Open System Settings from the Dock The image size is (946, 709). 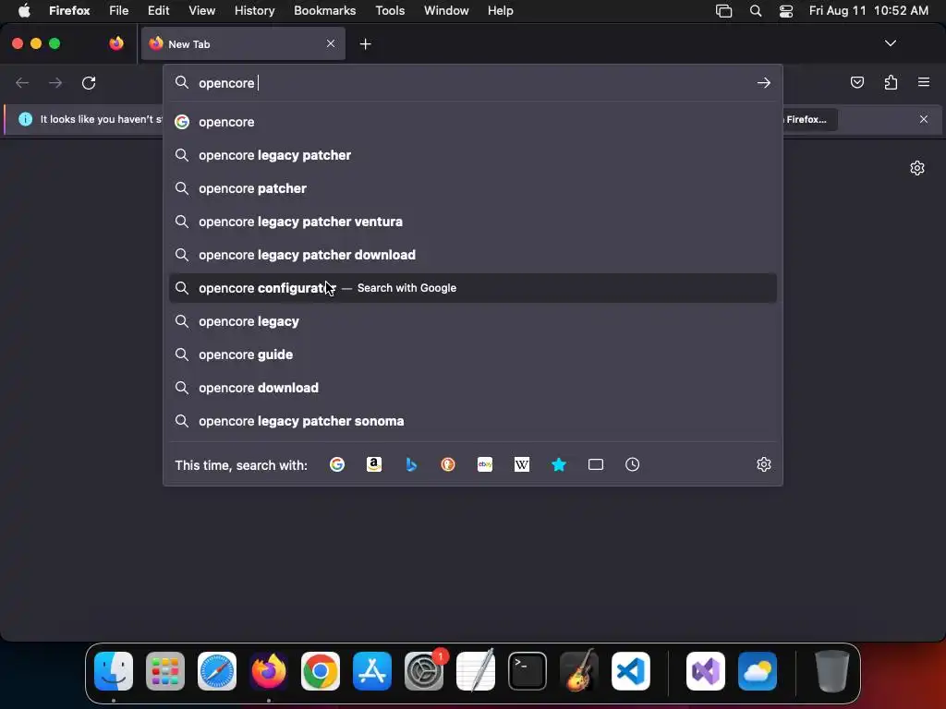(x=424, y=671)
